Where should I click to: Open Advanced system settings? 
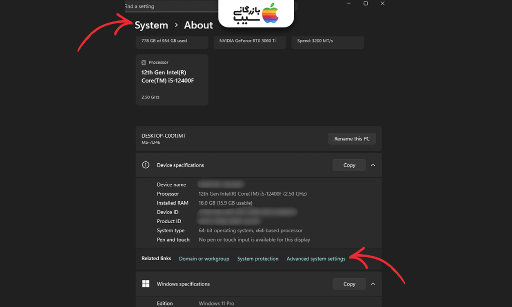click(315, 259)
